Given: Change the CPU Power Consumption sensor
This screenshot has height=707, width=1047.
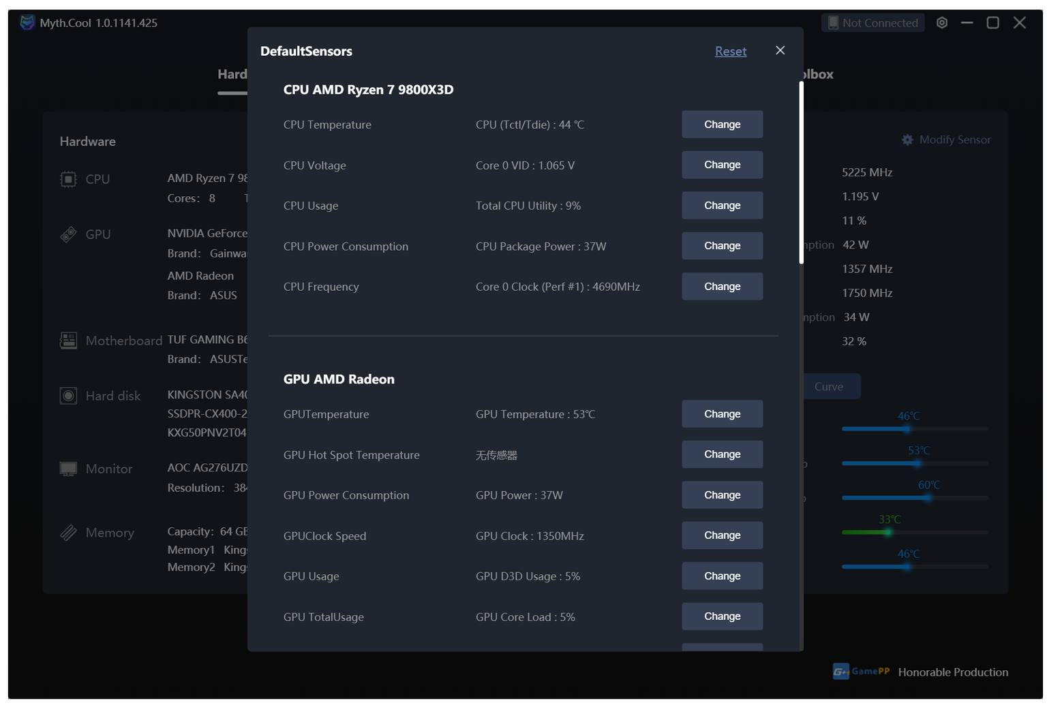Looking at the screenshot, I should pos(722,246).
